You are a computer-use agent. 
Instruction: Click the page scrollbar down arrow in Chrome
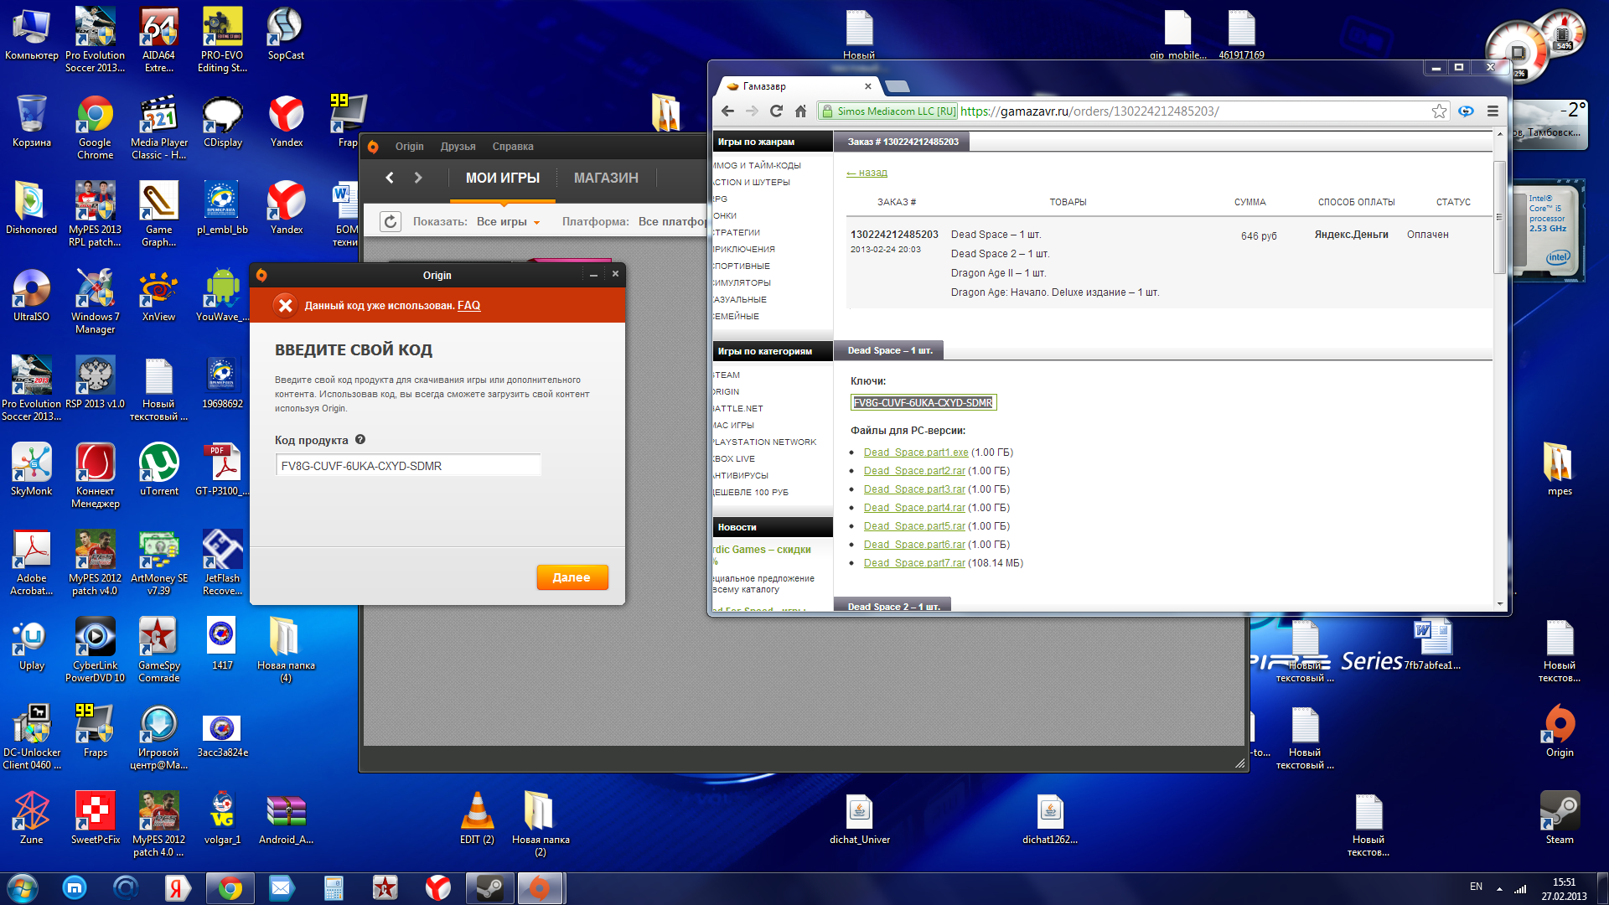pyautogui.click(x=1499, y=603)
